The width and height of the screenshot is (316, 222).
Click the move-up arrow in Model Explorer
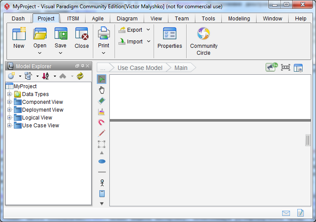tap(63, 76)
